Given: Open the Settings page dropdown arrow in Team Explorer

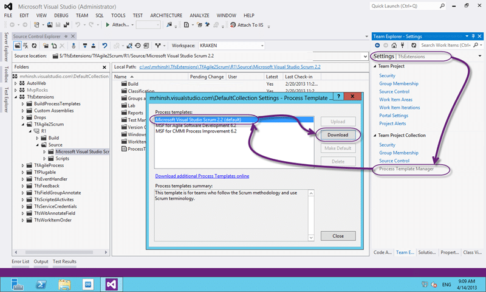Looking at the screenshot, I should [x=480, y=56].
